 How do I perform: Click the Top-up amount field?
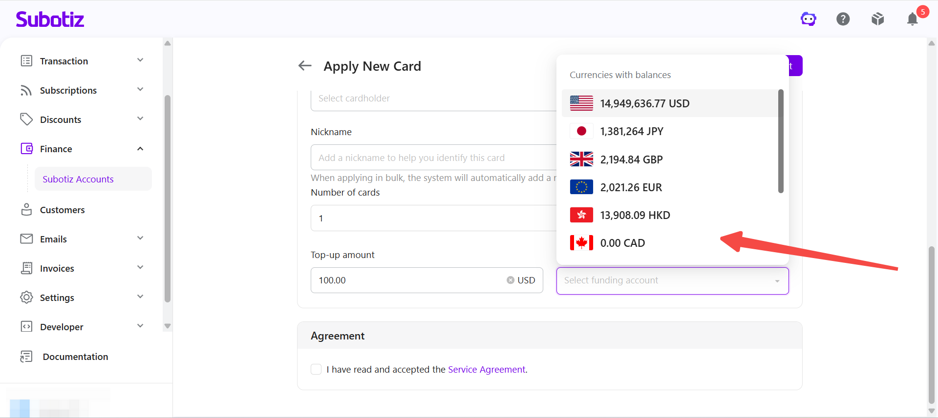(426, 280)
